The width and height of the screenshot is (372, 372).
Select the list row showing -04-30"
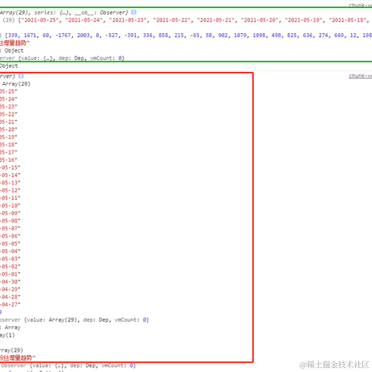coord(11,281)
